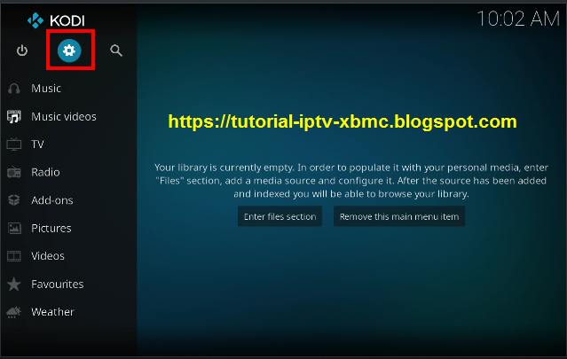The width and height of the screenshot is (567, 359).
Task: Open the Music menu item
Action: [46, 89]
